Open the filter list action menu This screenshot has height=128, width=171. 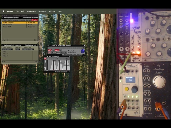coord(36,61)
